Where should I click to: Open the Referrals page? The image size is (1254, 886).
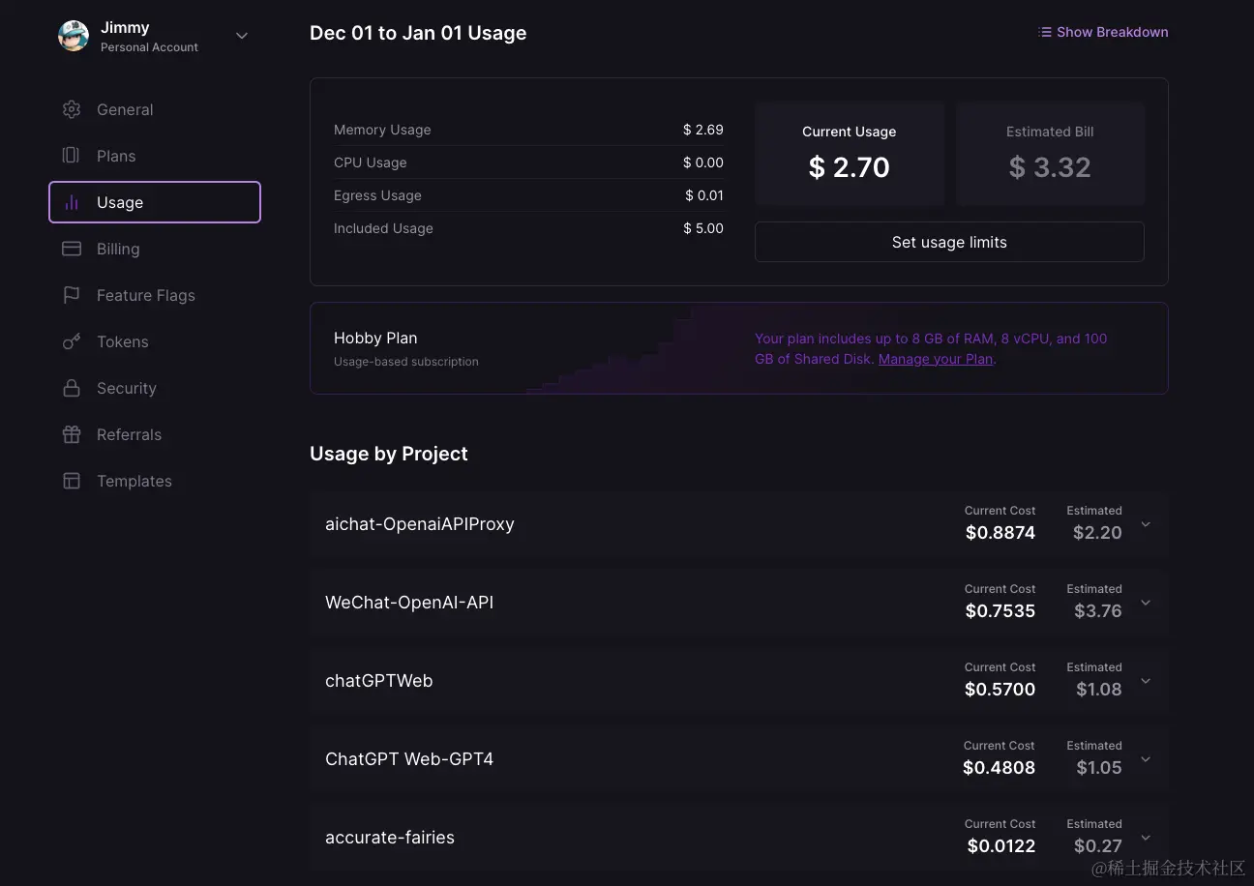tap(129, 434)
